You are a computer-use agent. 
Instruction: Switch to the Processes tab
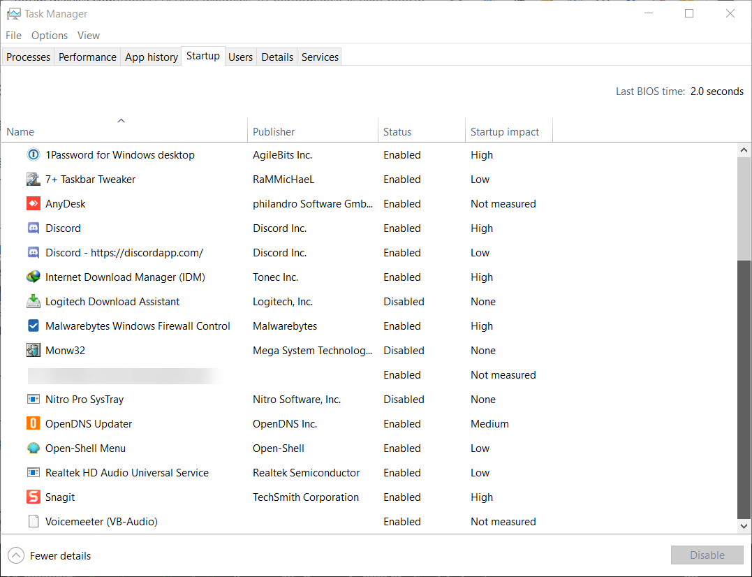click(x=28, y=57)
